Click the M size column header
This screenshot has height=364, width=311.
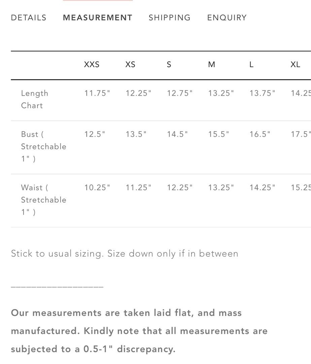click(211, 64)
